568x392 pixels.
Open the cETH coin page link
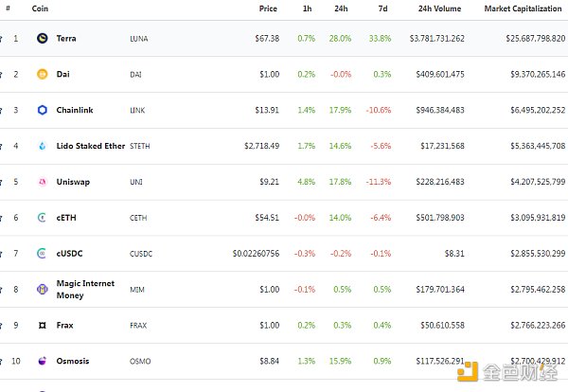[66, 218]
